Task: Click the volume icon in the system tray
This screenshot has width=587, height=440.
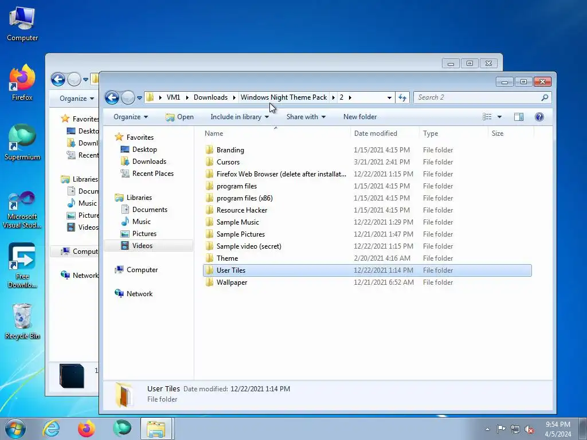Action: (529, 429)
